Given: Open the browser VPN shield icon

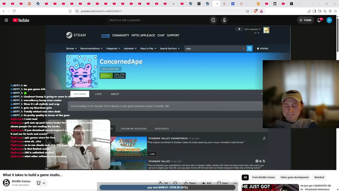Looking at the screenshot, I should tap(330, 11).
